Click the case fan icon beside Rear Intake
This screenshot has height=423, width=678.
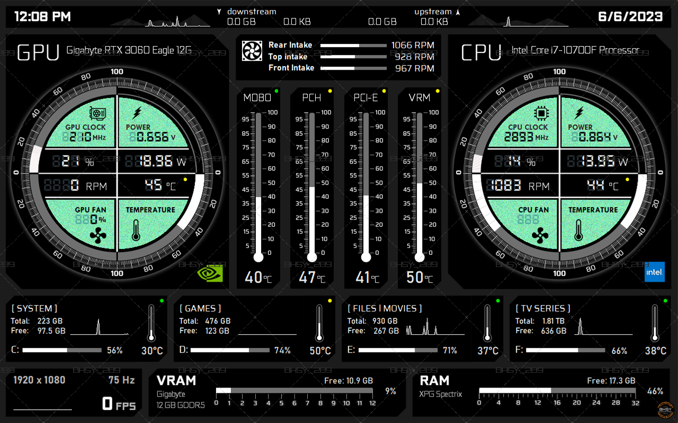coord(252,50)
